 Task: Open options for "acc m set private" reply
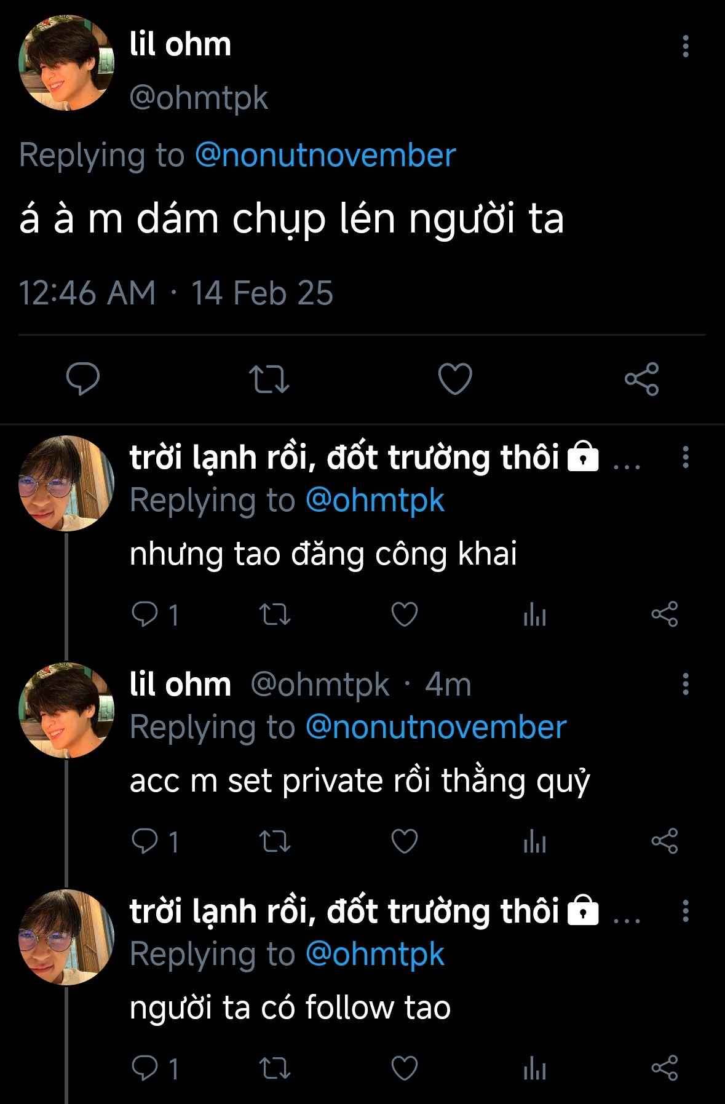[686, 684]
